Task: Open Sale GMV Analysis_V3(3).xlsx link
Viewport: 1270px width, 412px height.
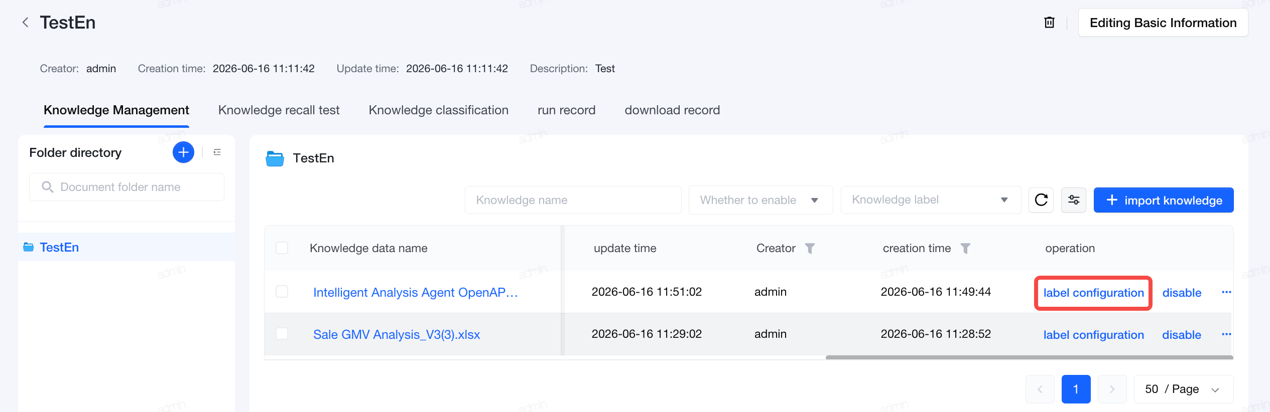Action: (x=397, y=334)
